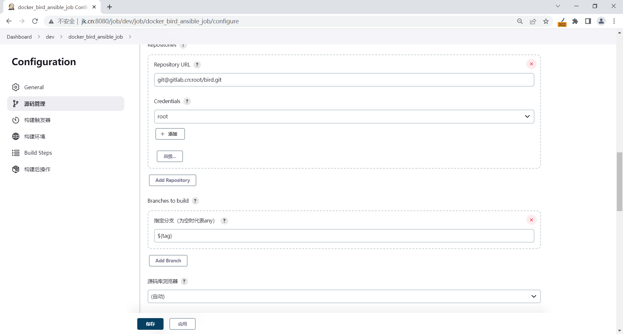Apply changes with the 应用 button
623x334 pixels.
[182, 324]
